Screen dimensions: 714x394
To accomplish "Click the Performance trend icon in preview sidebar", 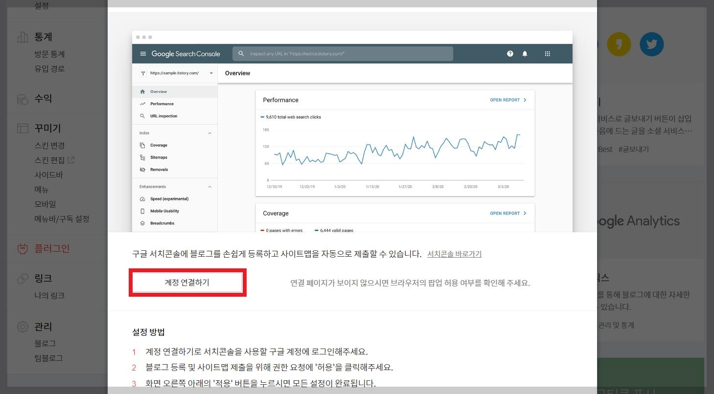I will [x=142, y=104].
